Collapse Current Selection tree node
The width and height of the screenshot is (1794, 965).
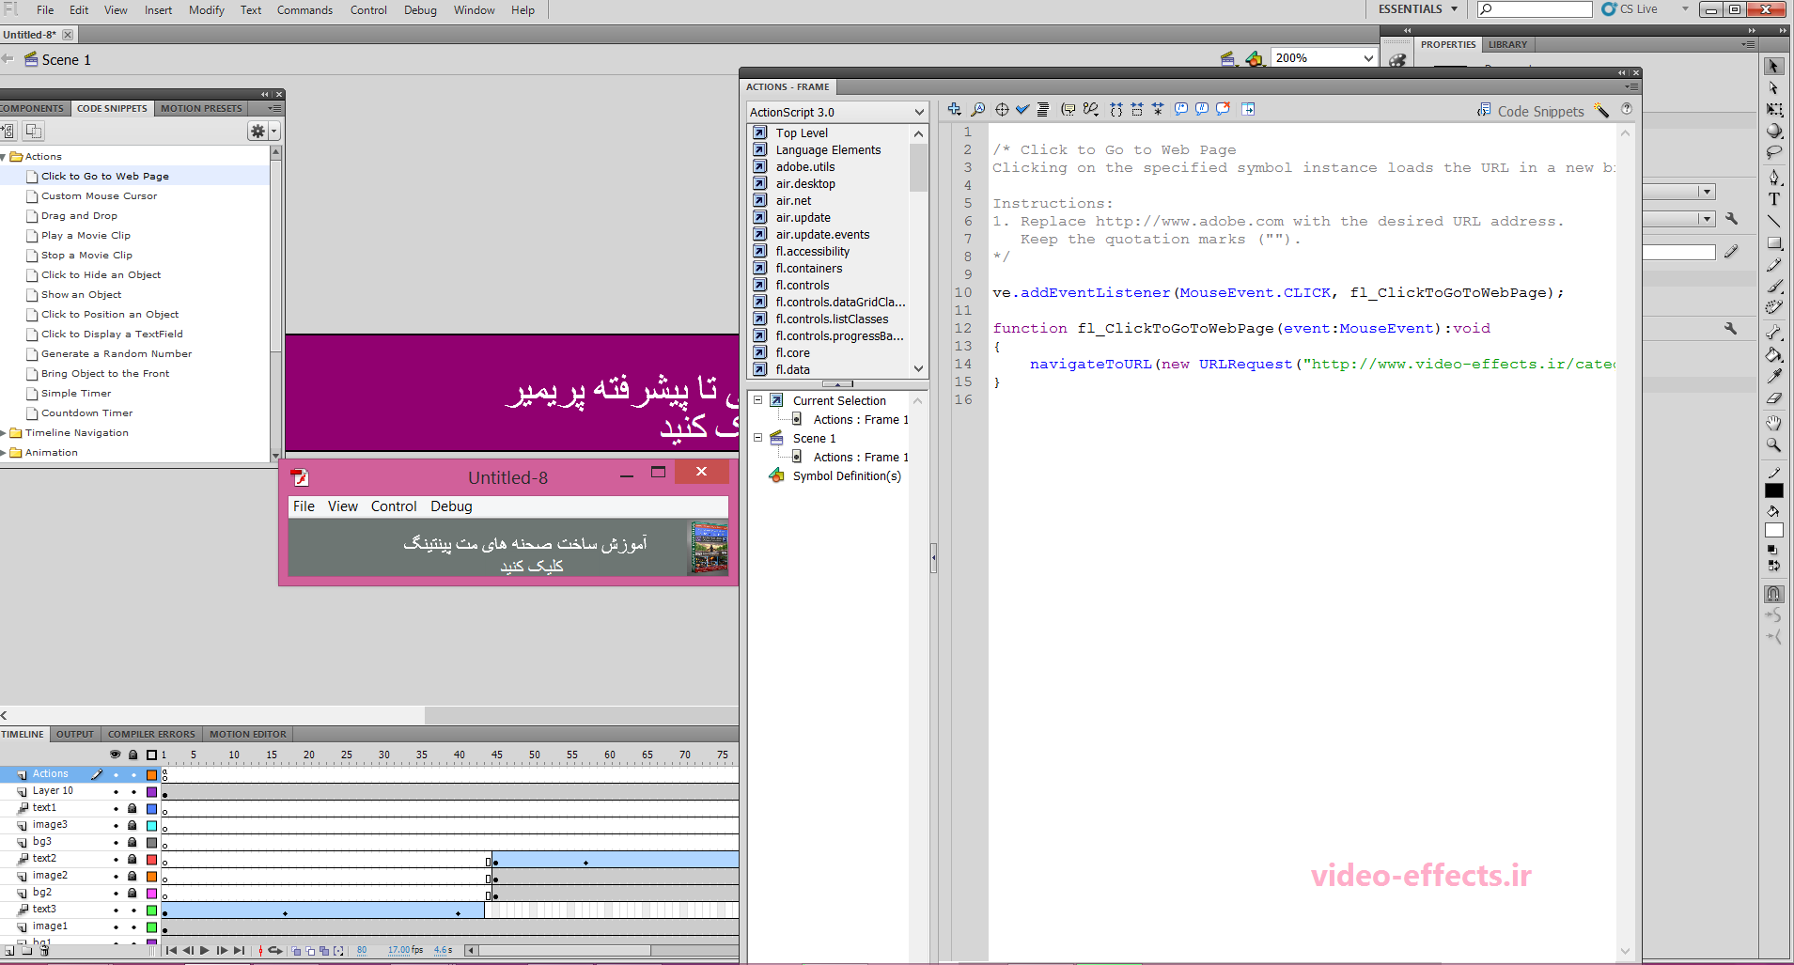757,400
